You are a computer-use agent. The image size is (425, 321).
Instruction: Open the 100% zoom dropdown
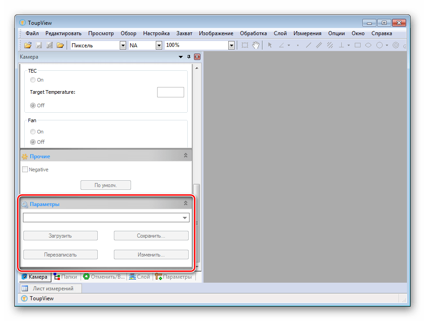[231, 46]
